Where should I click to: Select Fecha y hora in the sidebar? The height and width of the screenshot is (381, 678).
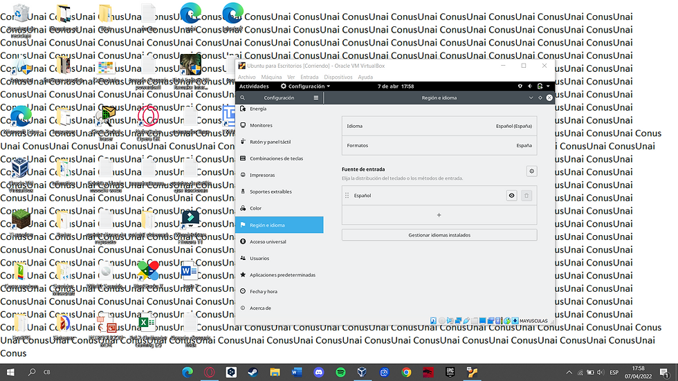pos(280,291)
